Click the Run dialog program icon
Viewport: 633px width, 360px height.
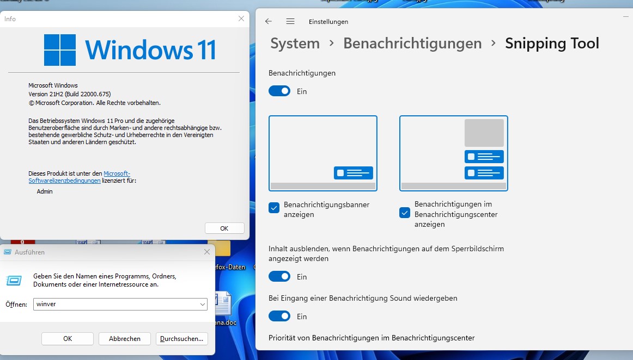[14, 281]
